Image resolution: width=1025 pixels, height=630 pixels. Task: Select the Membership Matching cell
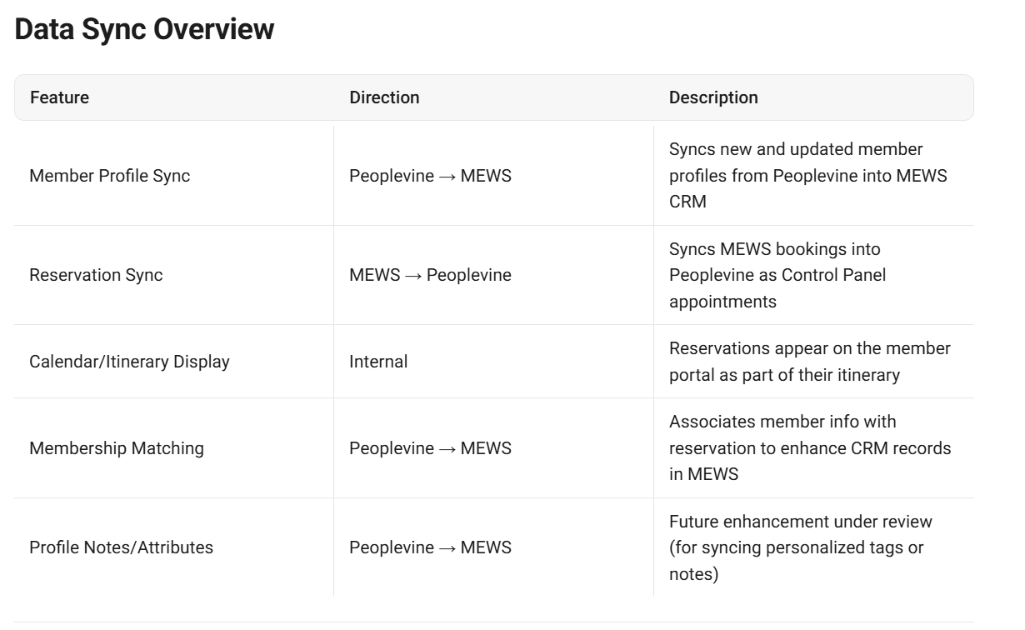point(116,448)
